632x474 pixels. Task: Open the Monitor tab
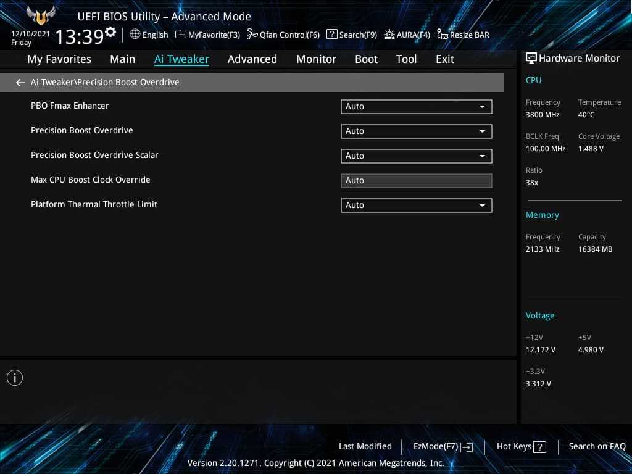tap(316, 59)
